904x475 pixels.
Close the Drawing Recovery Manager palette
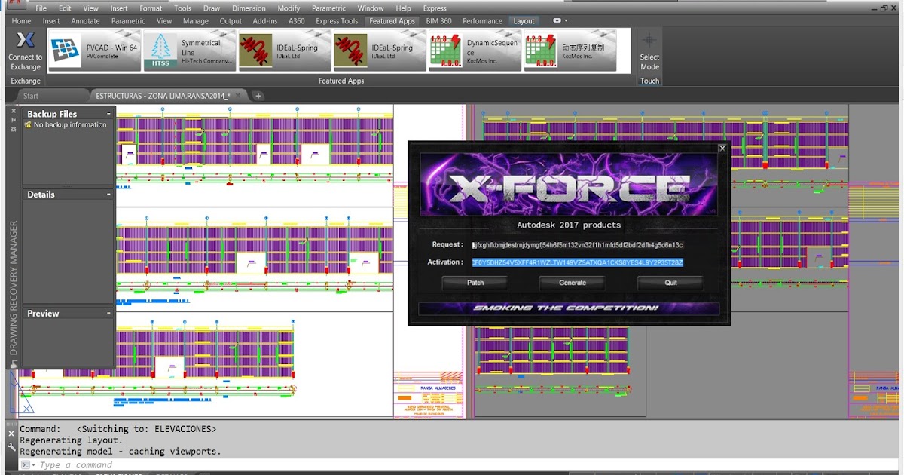click(x=14, y=111)
